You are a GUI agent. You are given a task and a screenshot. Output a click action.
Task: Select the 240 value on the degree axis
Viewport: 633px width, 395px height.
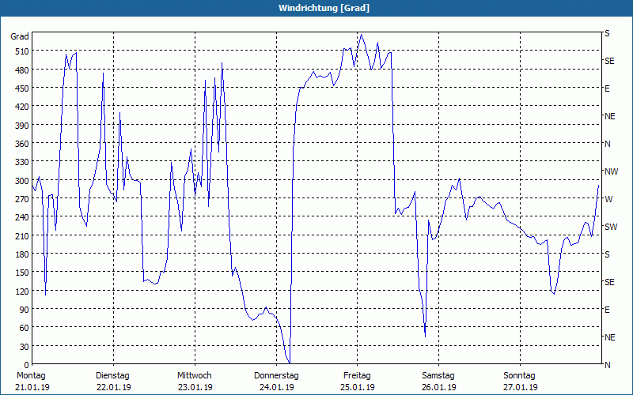tap(22, 218)
